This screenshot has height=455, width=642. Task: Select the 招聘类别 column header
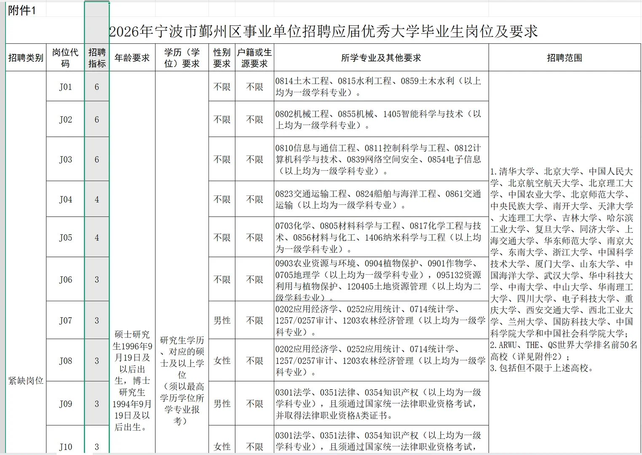tap(25, 58)
